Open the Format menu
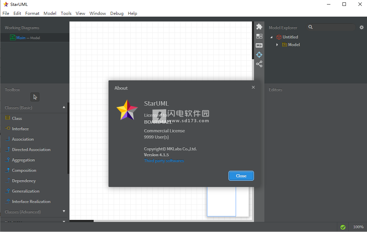Viewport: 367px width, 232px height. [32, 14]
